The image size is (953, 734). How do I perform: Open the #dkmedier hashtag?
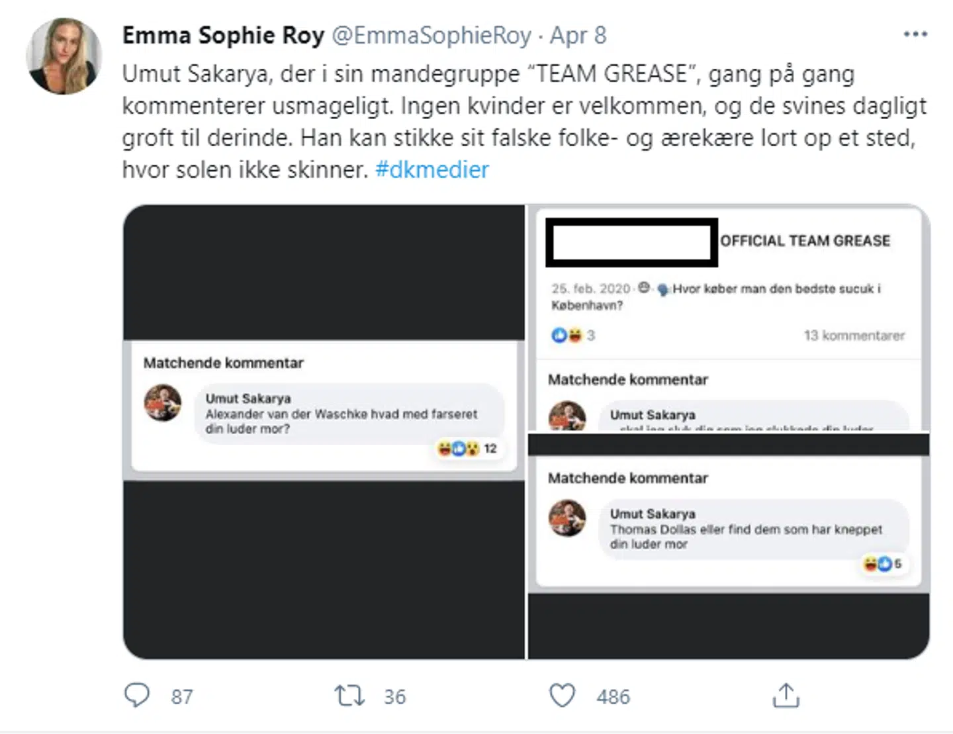point(431,170)
